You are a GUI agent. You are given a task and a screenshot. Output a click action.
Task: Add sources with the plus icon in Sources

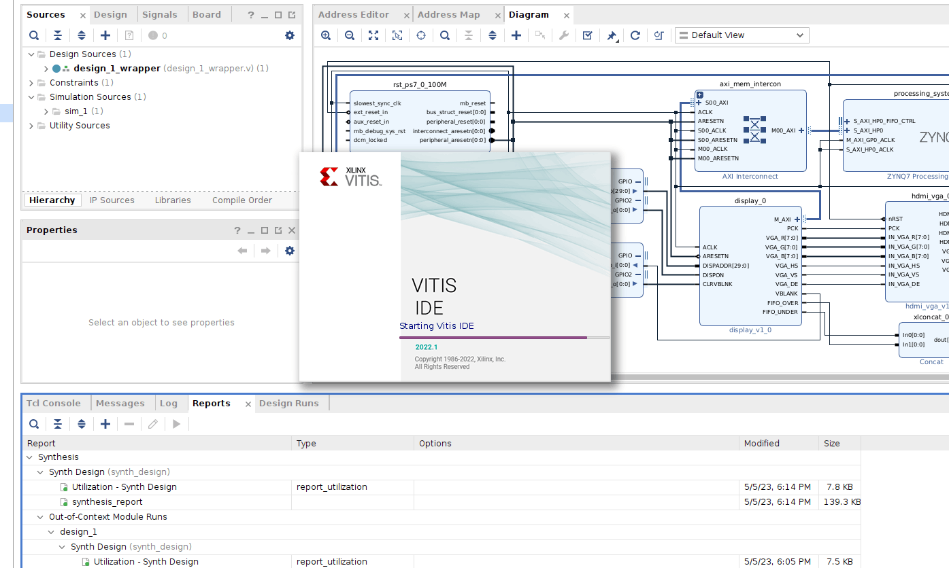[105, 35]
